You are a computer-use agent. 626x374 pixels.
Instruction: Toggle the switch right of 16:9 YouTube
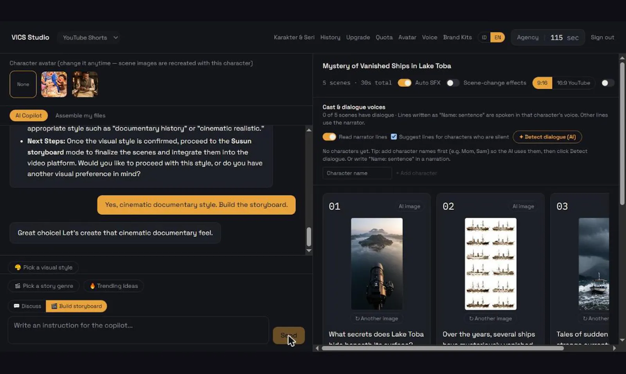pyautogui.click(x=608, y=83)
